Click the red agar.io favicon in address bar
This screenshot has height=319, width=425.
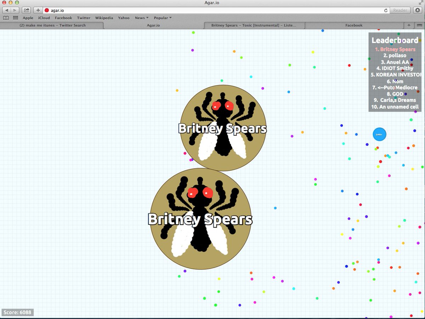(x=46, y=11)
